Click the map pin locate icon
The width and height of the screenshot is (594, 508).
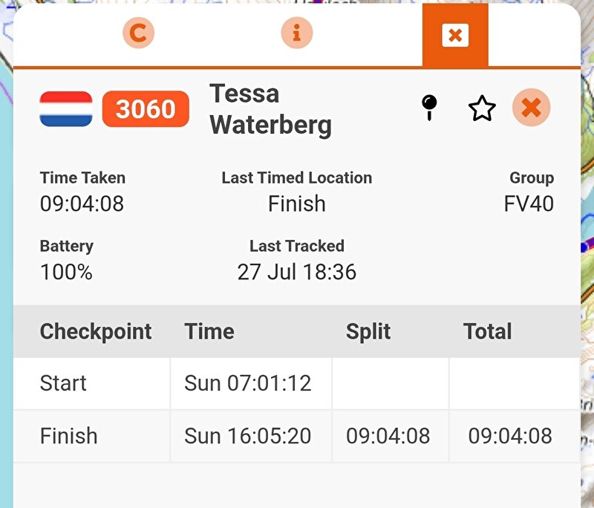[x=429, y=108]
